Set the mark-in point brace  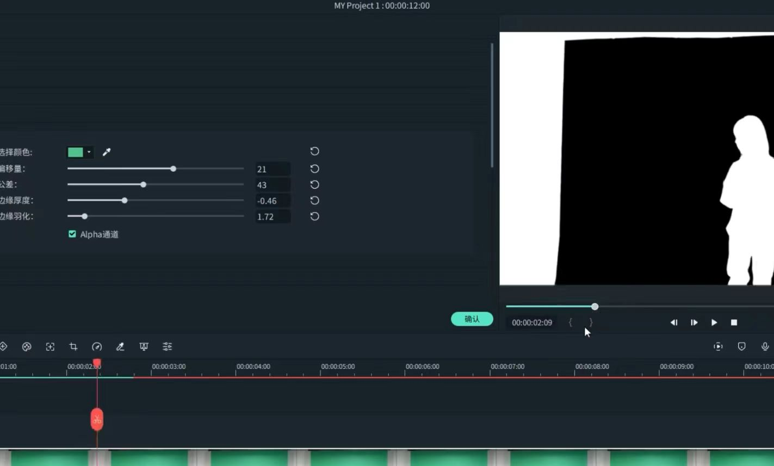(x=570, y=322)
